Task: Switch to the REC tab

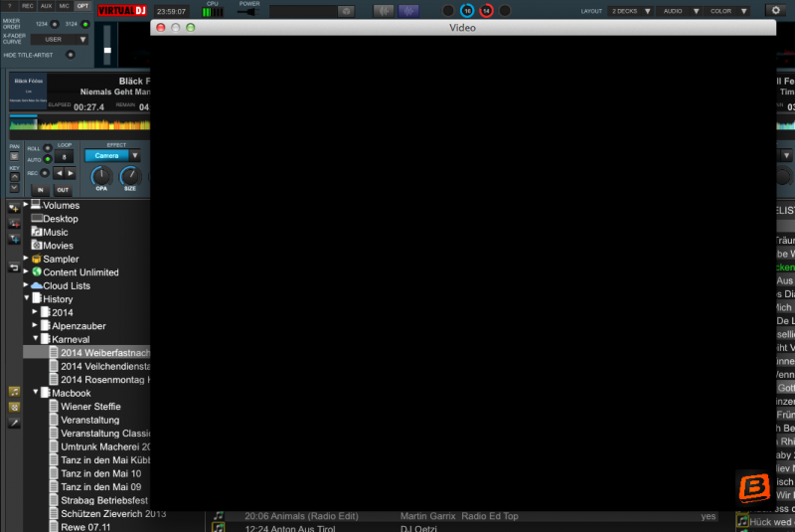Action: coord(29,6)
